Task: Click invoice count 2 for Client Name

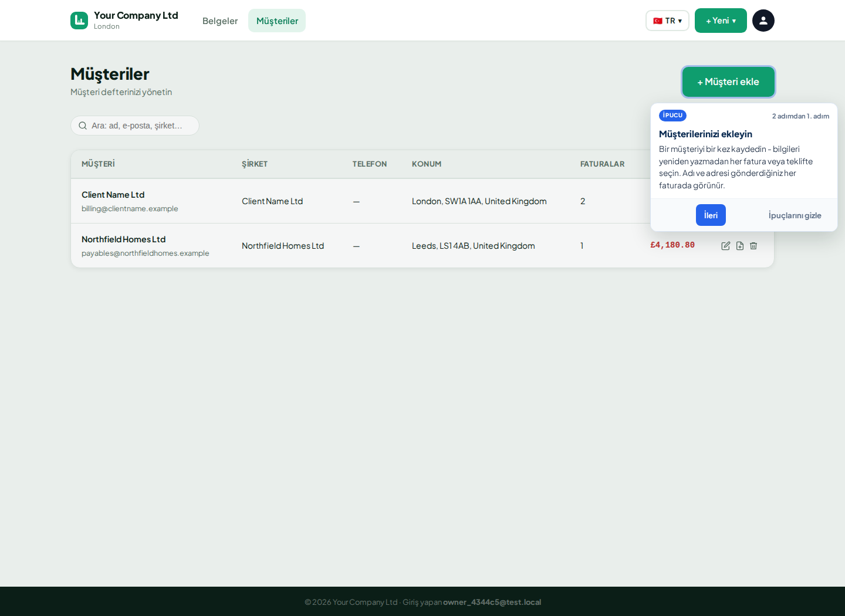Action: click(583, 201)
